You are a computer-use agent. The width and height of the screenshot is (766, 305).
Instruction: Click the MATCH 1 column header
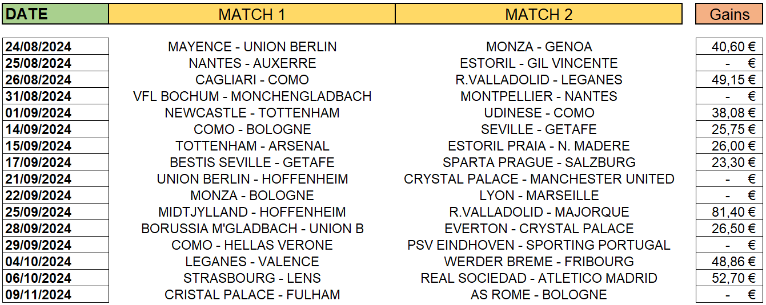(252, 14)
